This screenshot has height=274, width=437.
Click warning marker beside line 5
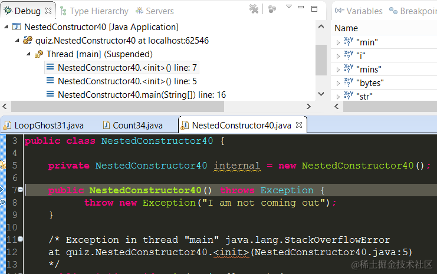2,165
